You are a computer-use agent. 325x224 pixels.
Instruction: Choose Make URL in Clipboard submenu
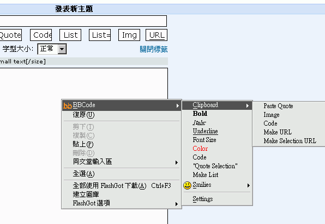point(289,132)
